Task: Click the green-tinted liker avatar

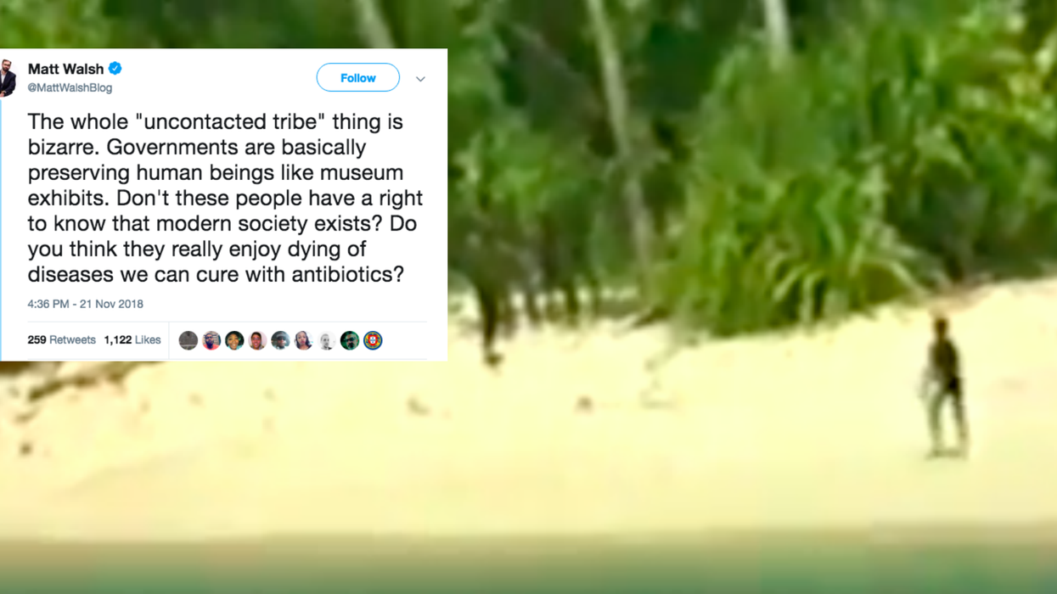Action: click(349, 340)
